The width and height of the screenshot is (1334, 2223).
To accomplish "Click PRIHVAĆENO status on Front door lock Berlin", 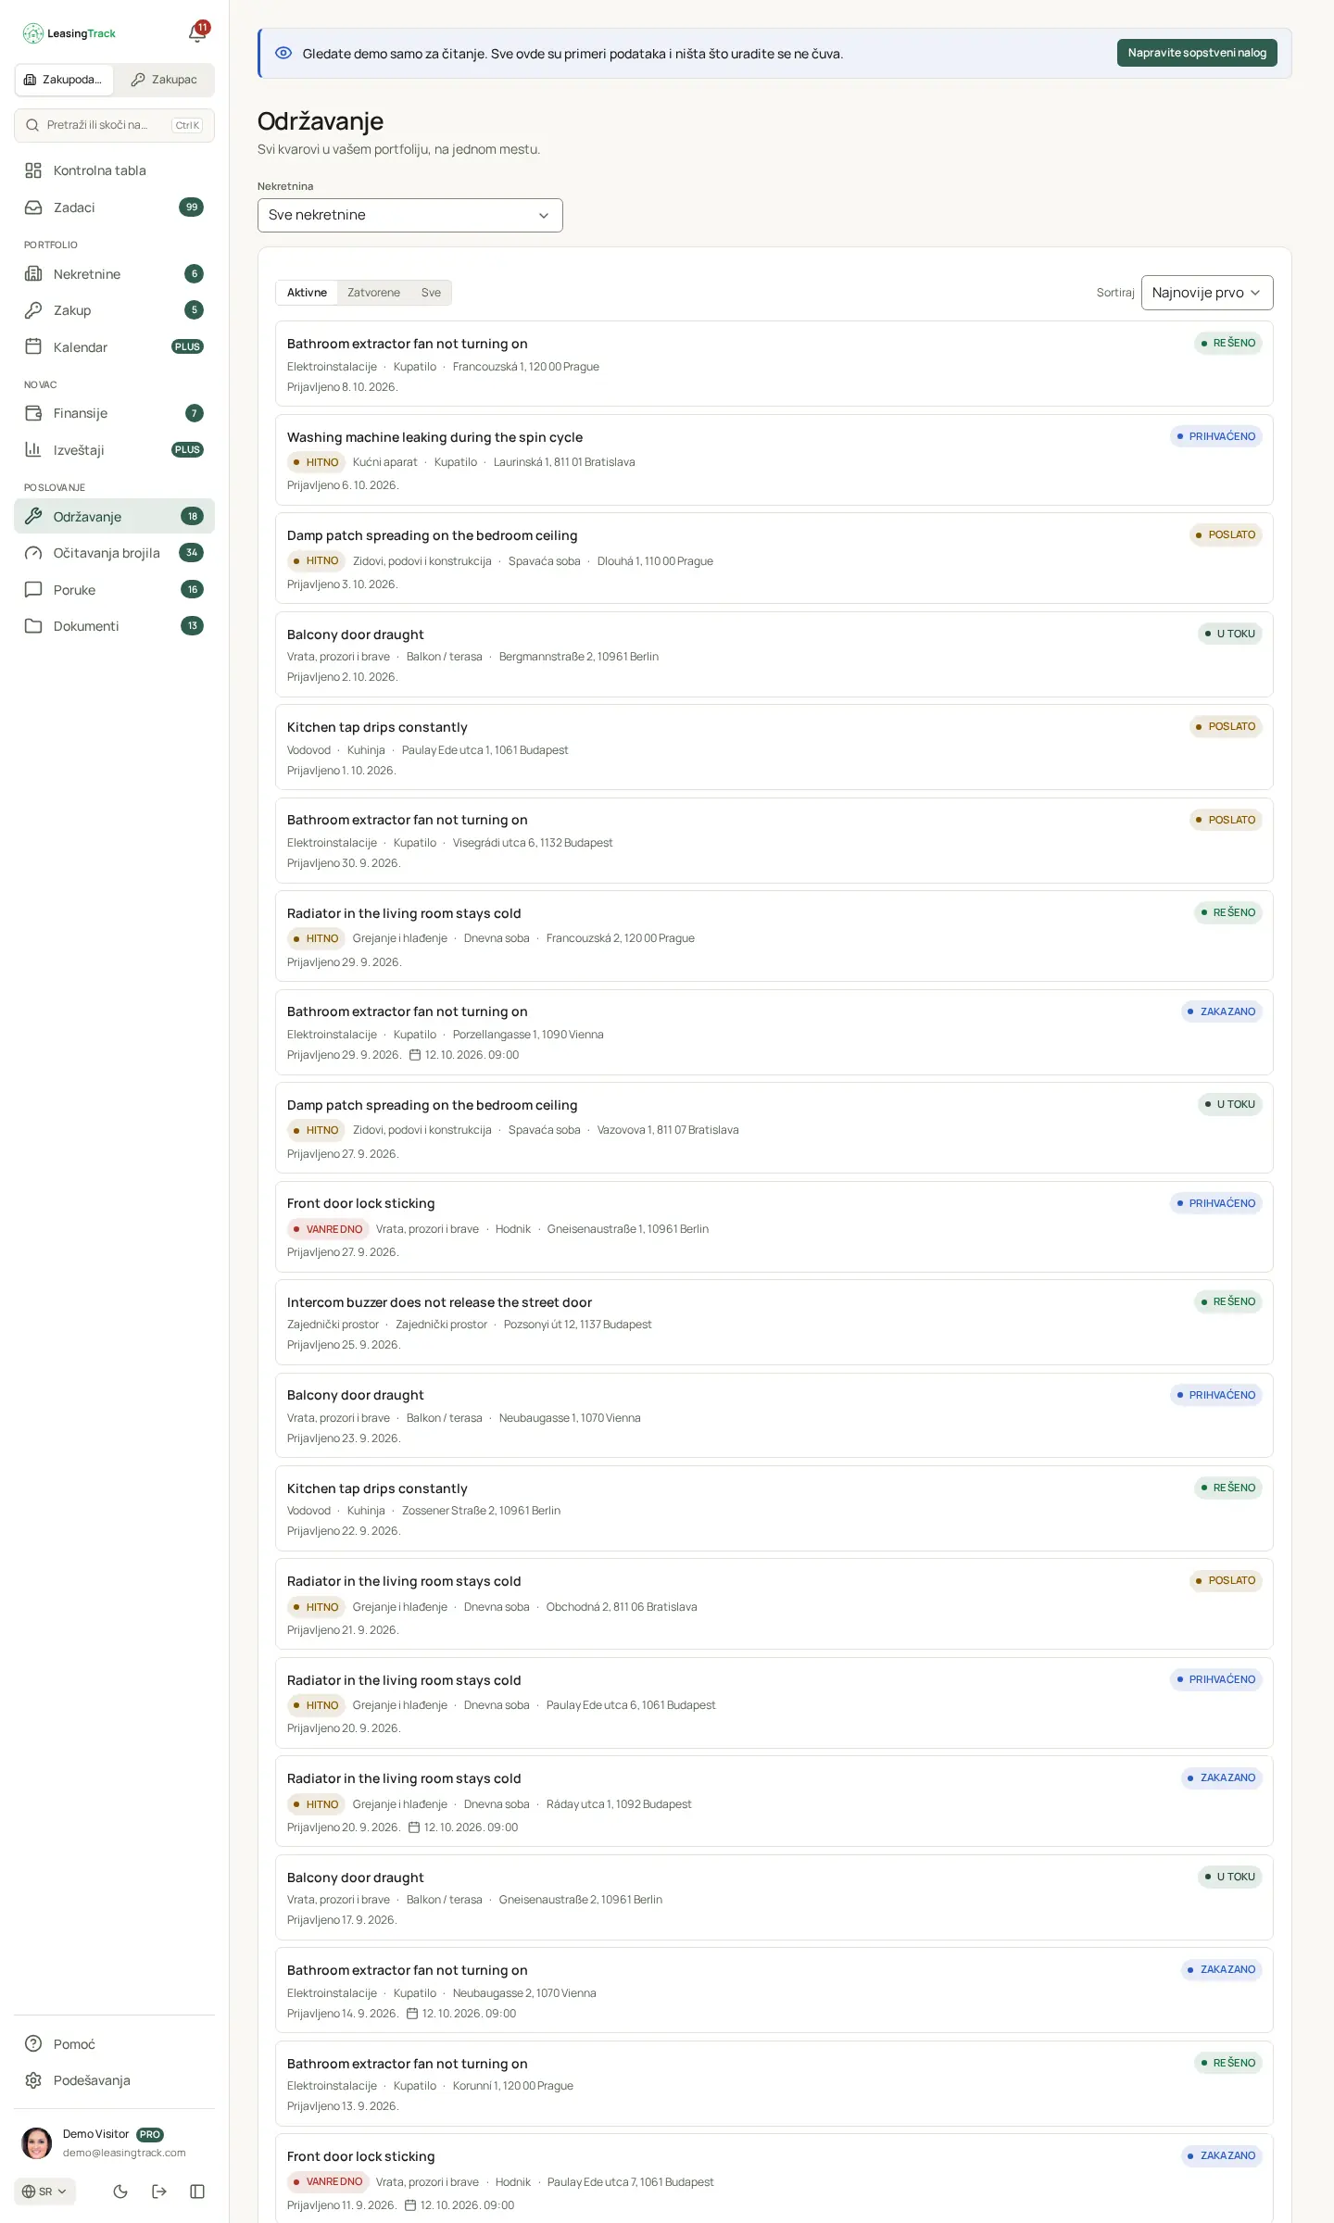I will [1216, 1203].
